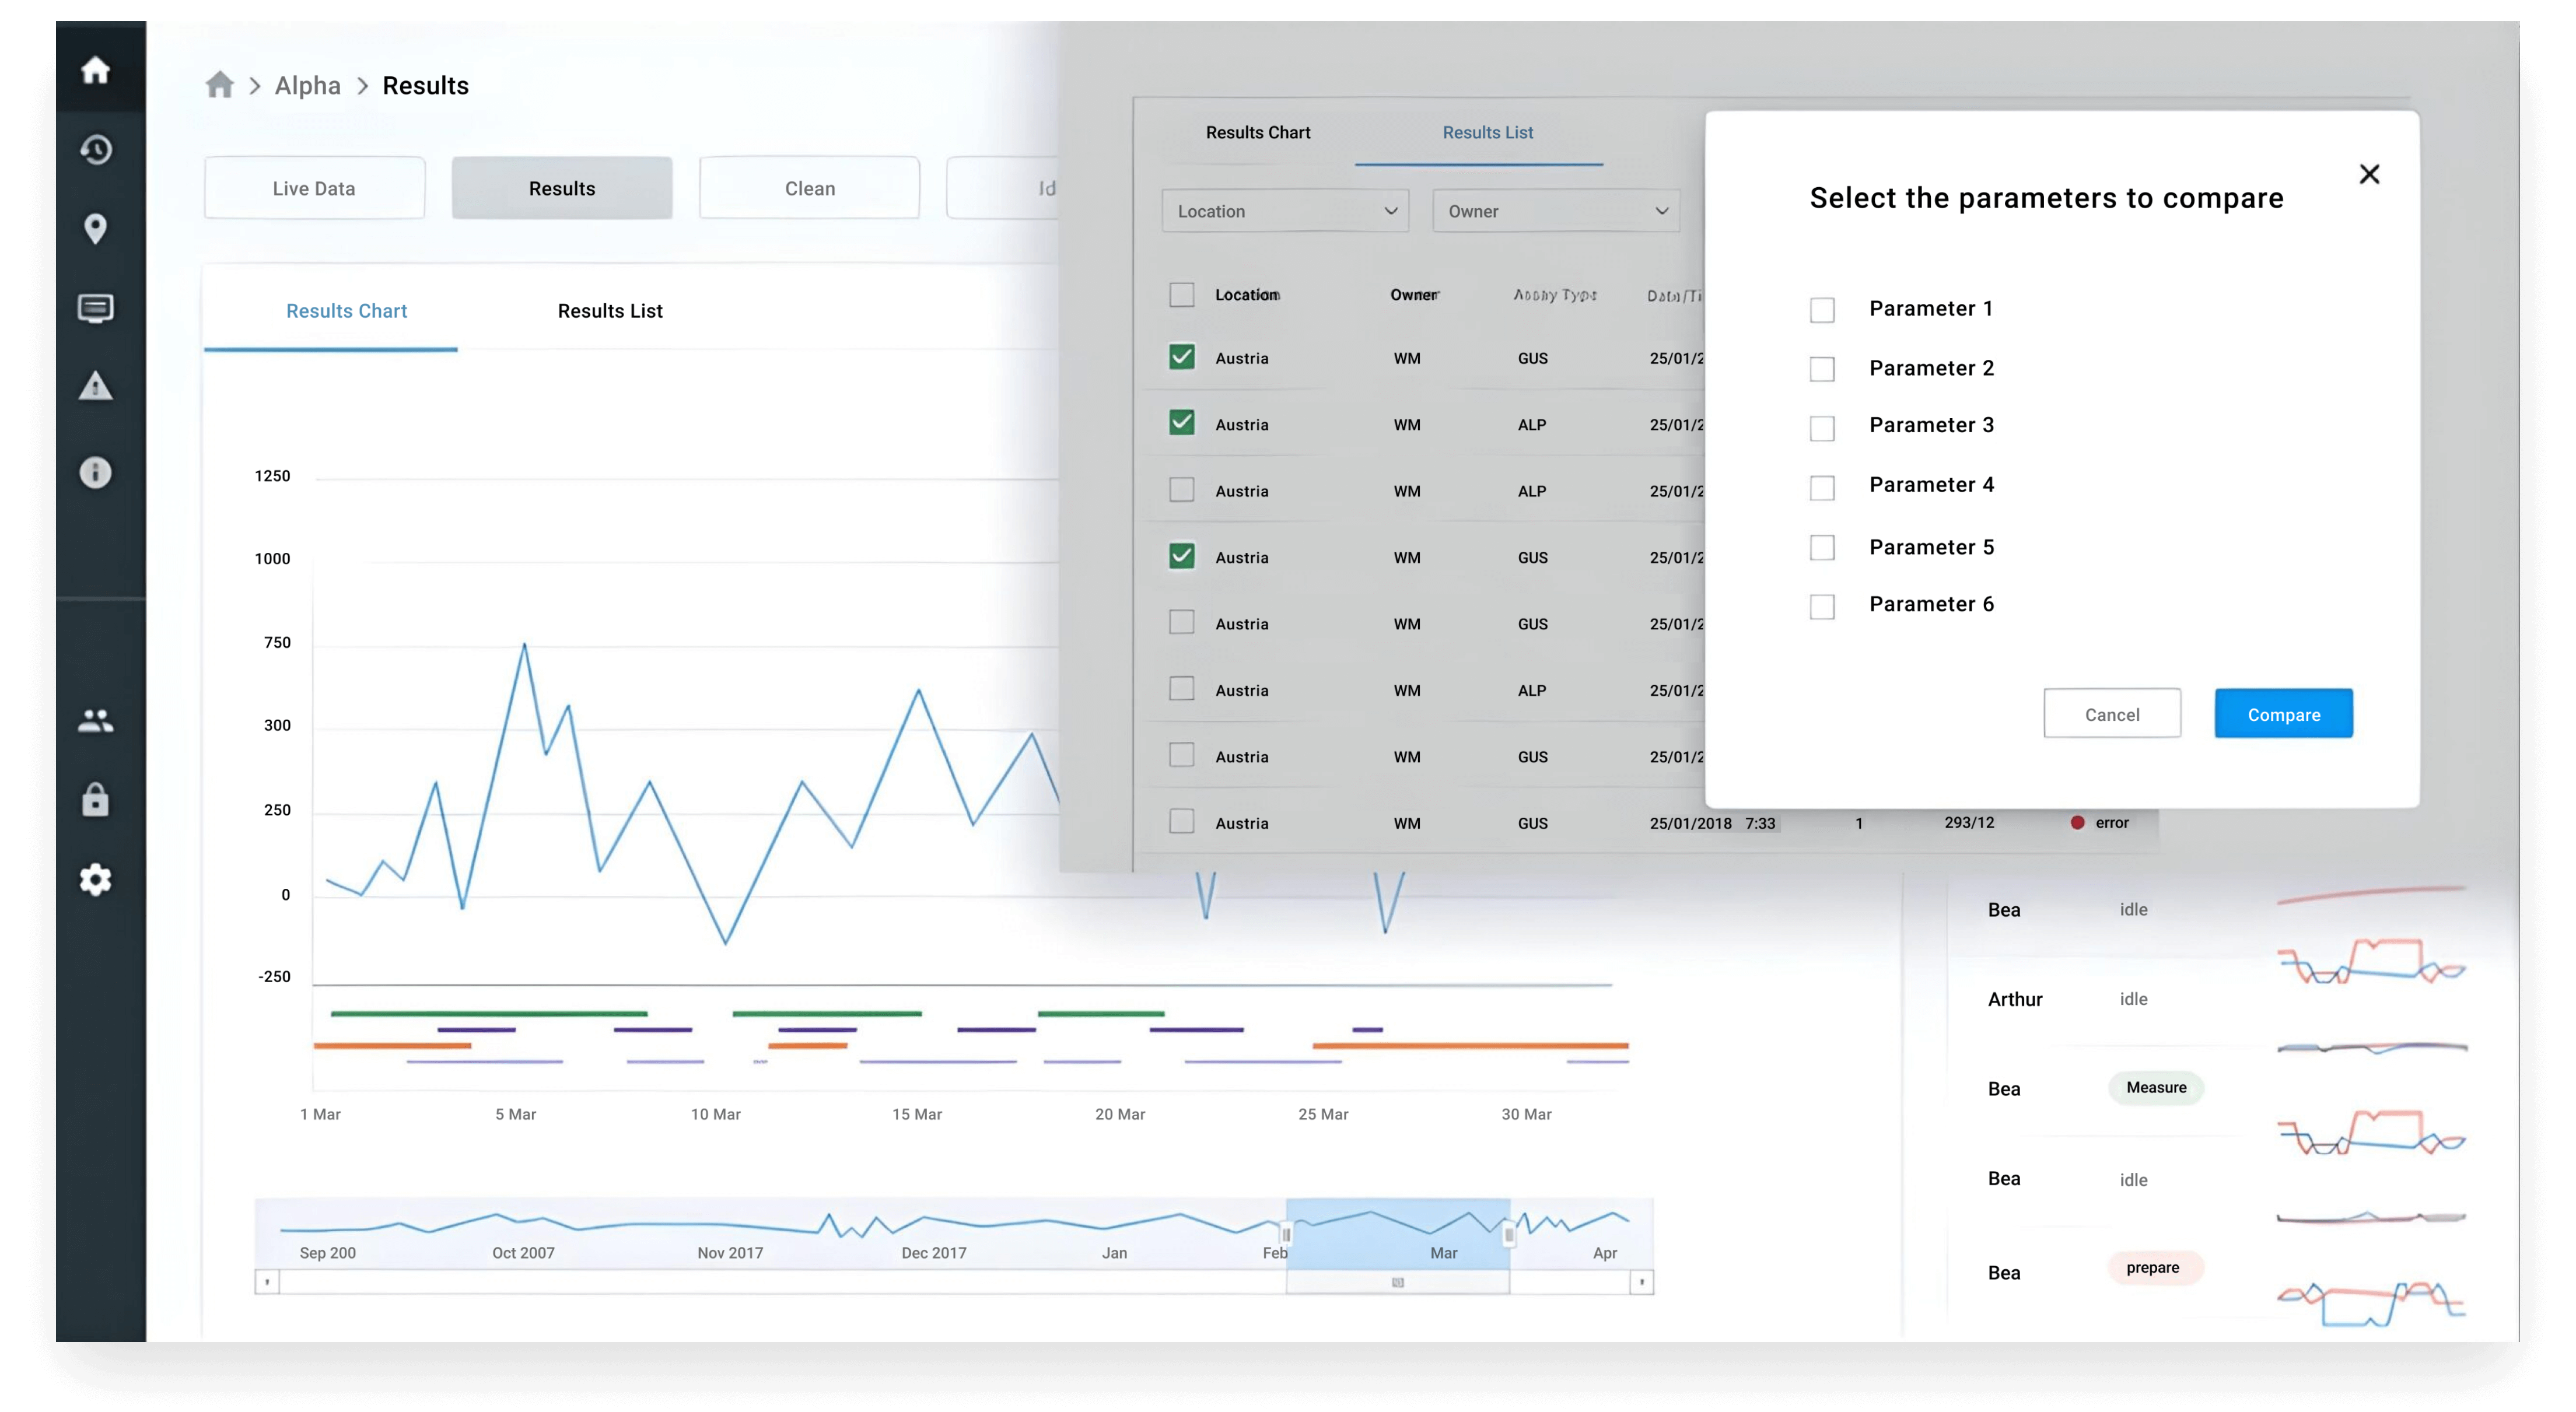This screenshot has width=2576, height=1412.
Task: Open the Owner filter dropdown
Action: click(1556, 211)
